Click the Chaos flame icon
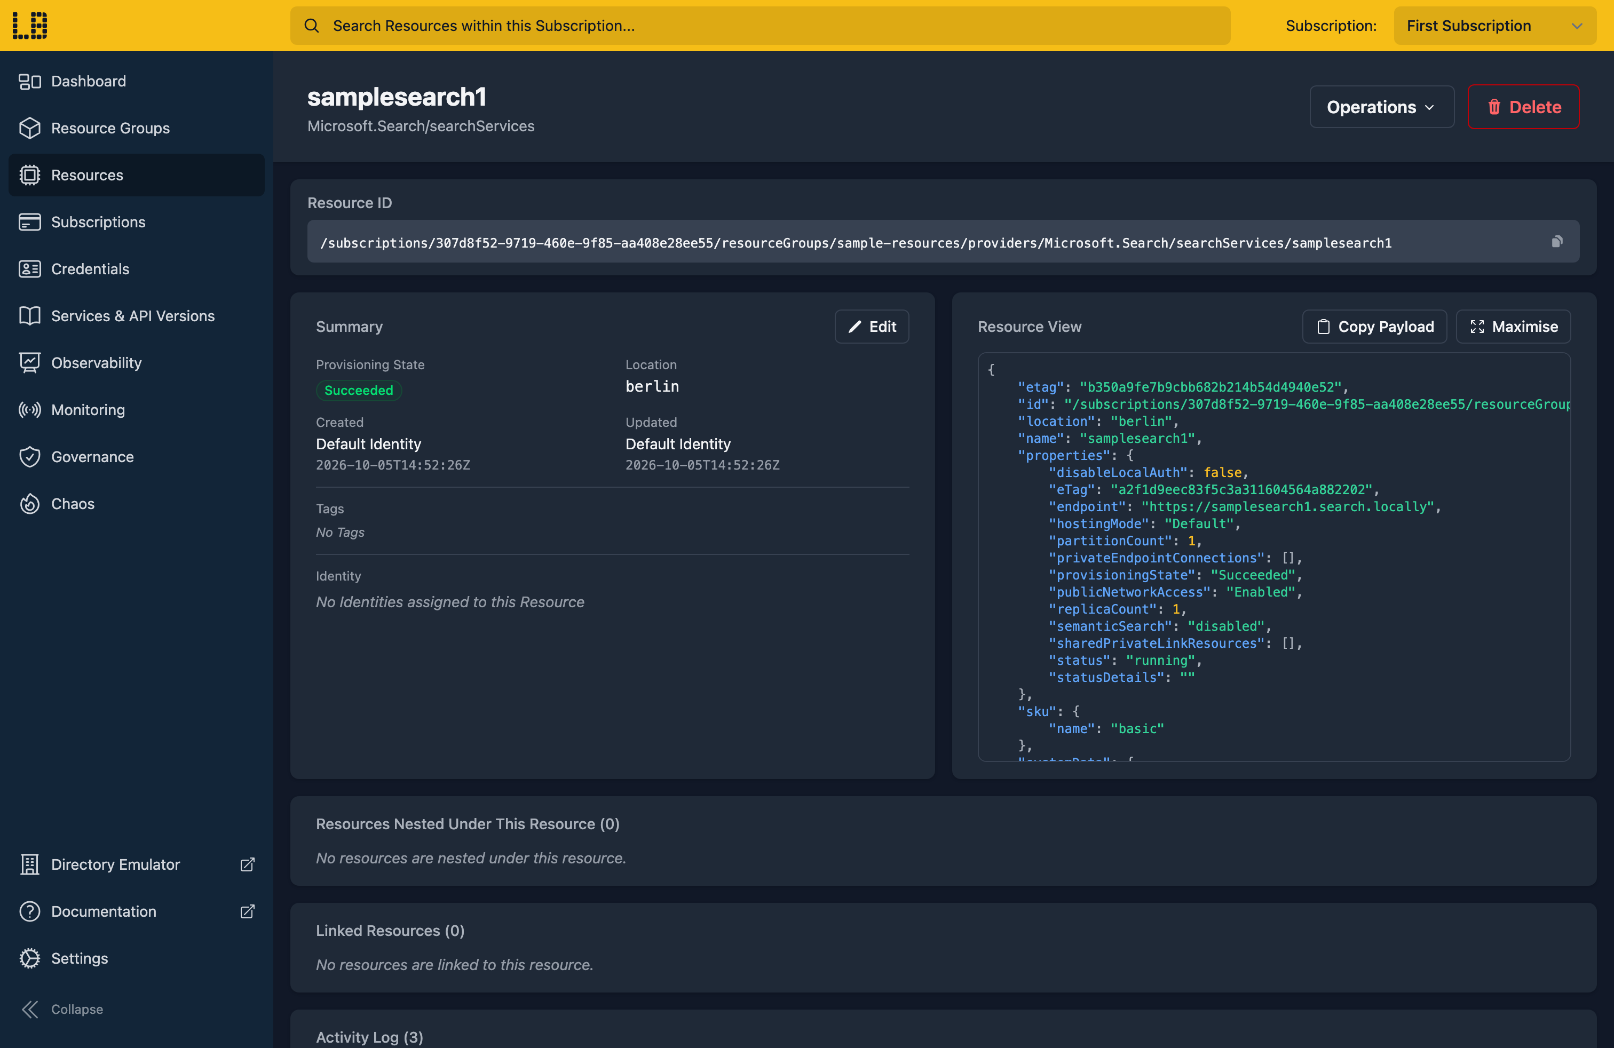The width and height of the screenshot is (1614, 1048). pyautogui.click(x=30, y=504)
